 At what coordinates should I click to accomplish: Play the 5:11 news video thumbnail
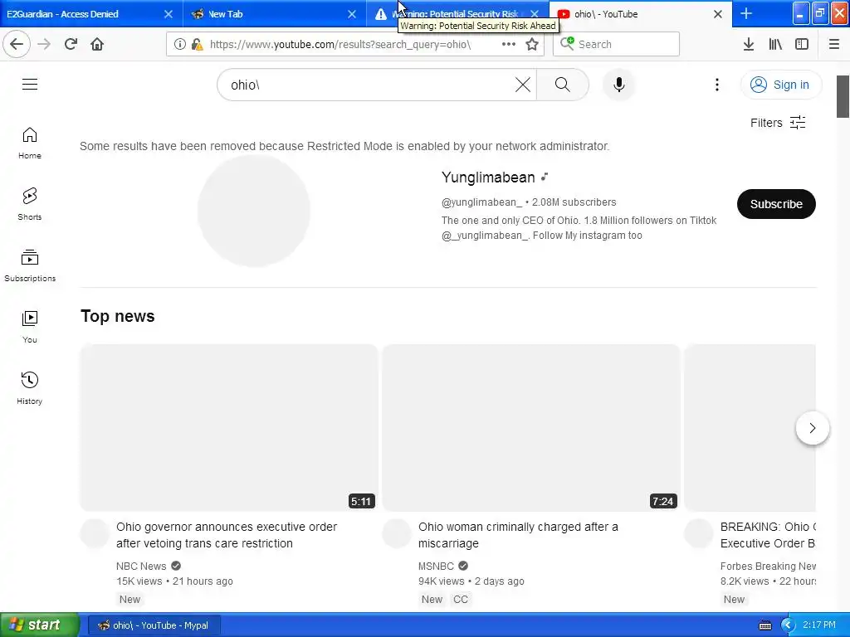tap(229, 427)
